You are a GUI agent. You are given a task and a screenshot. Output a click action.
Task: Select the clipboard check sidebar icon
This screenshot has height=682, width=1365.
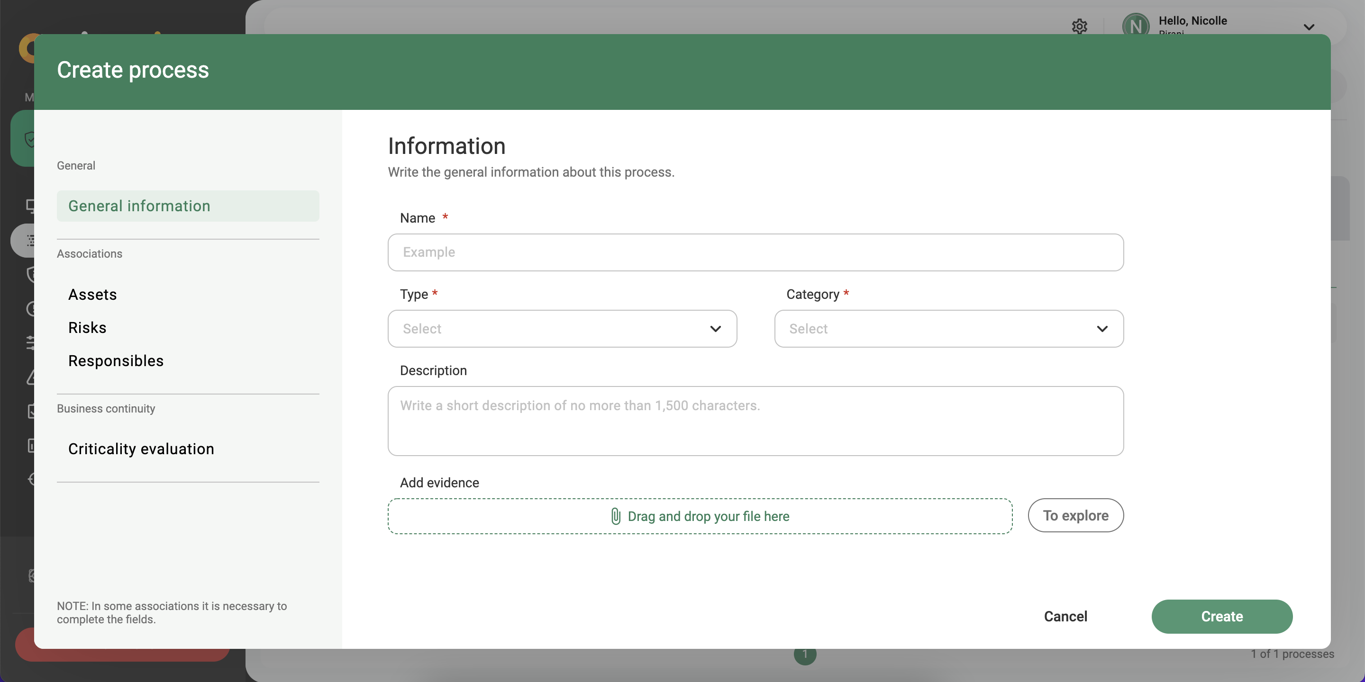(31, 412)
